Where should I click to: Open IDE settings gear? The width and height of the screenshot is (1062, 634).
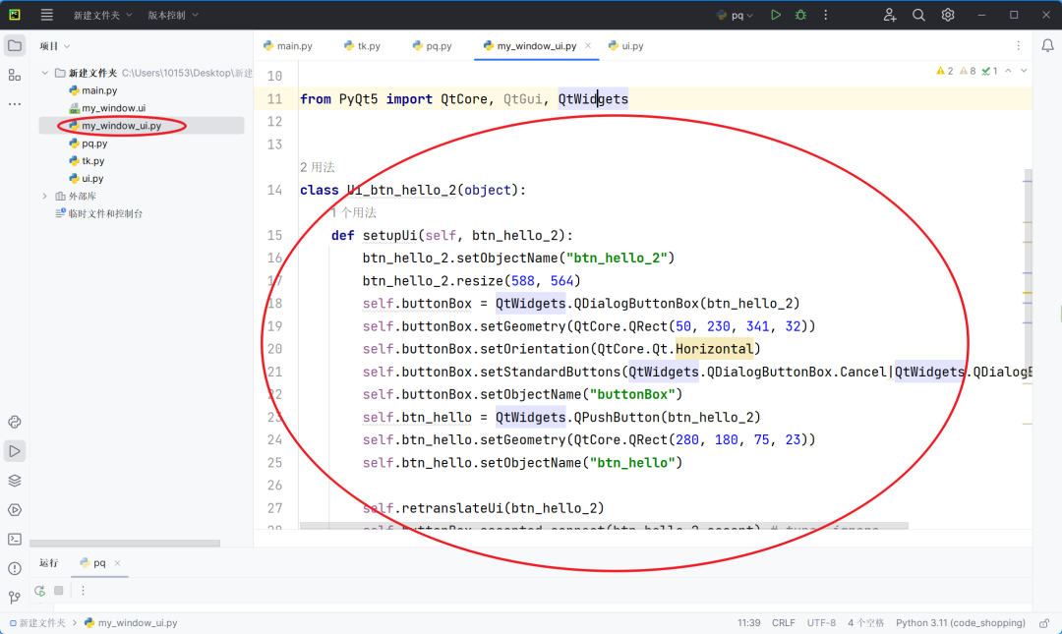pos(948,14)
